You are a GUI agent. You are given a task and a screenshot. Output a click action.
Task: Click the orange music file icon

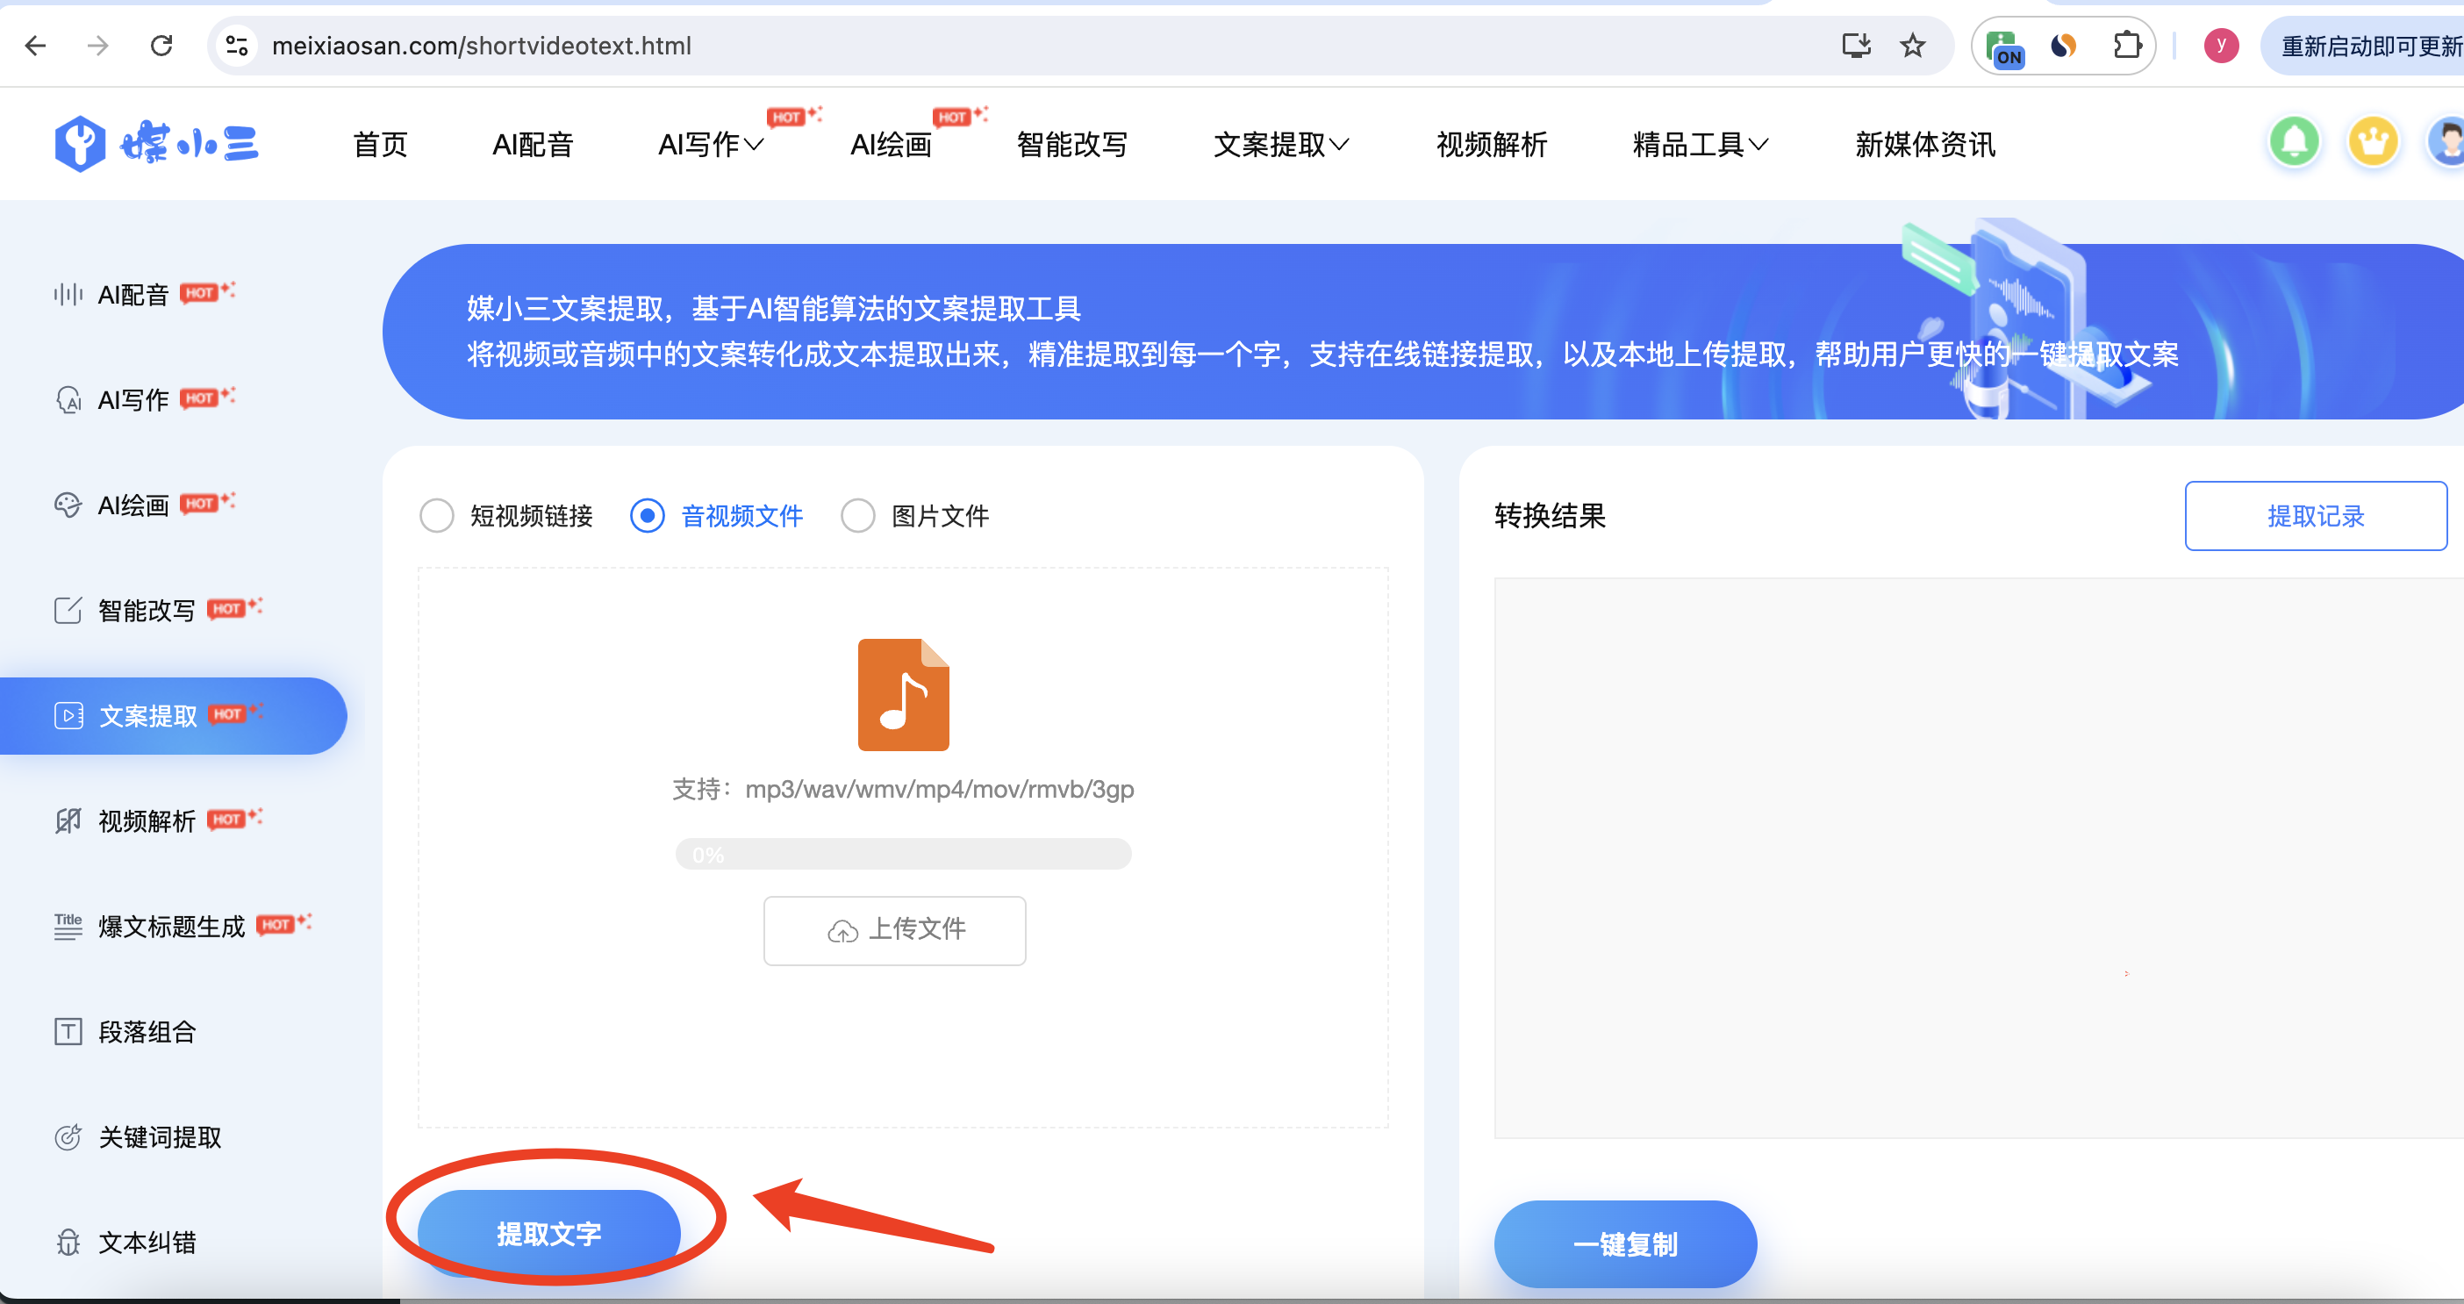pos(903,695)
